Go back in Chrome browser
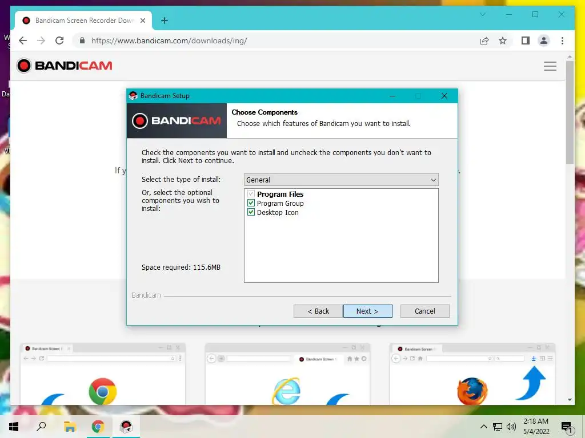The height and width of the screenshot is (438, 585). pos(23,40)
